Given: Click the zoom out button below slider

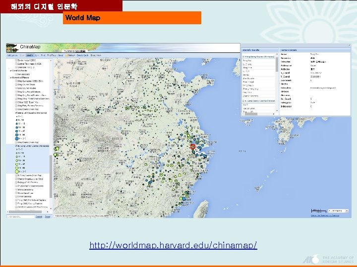Looking at the screenshot, I should pos(59,96).
